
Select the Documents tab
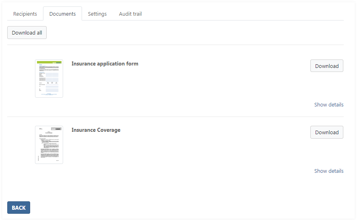[x=62, y=14]
